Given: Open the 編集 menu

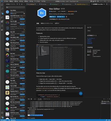Looking at the screenshot, I should 11,1.
